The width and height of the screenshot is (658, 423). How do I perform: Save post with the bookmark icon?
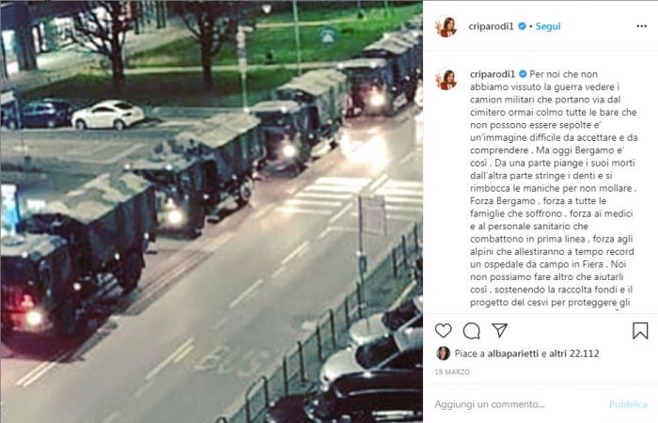point(640,331)
